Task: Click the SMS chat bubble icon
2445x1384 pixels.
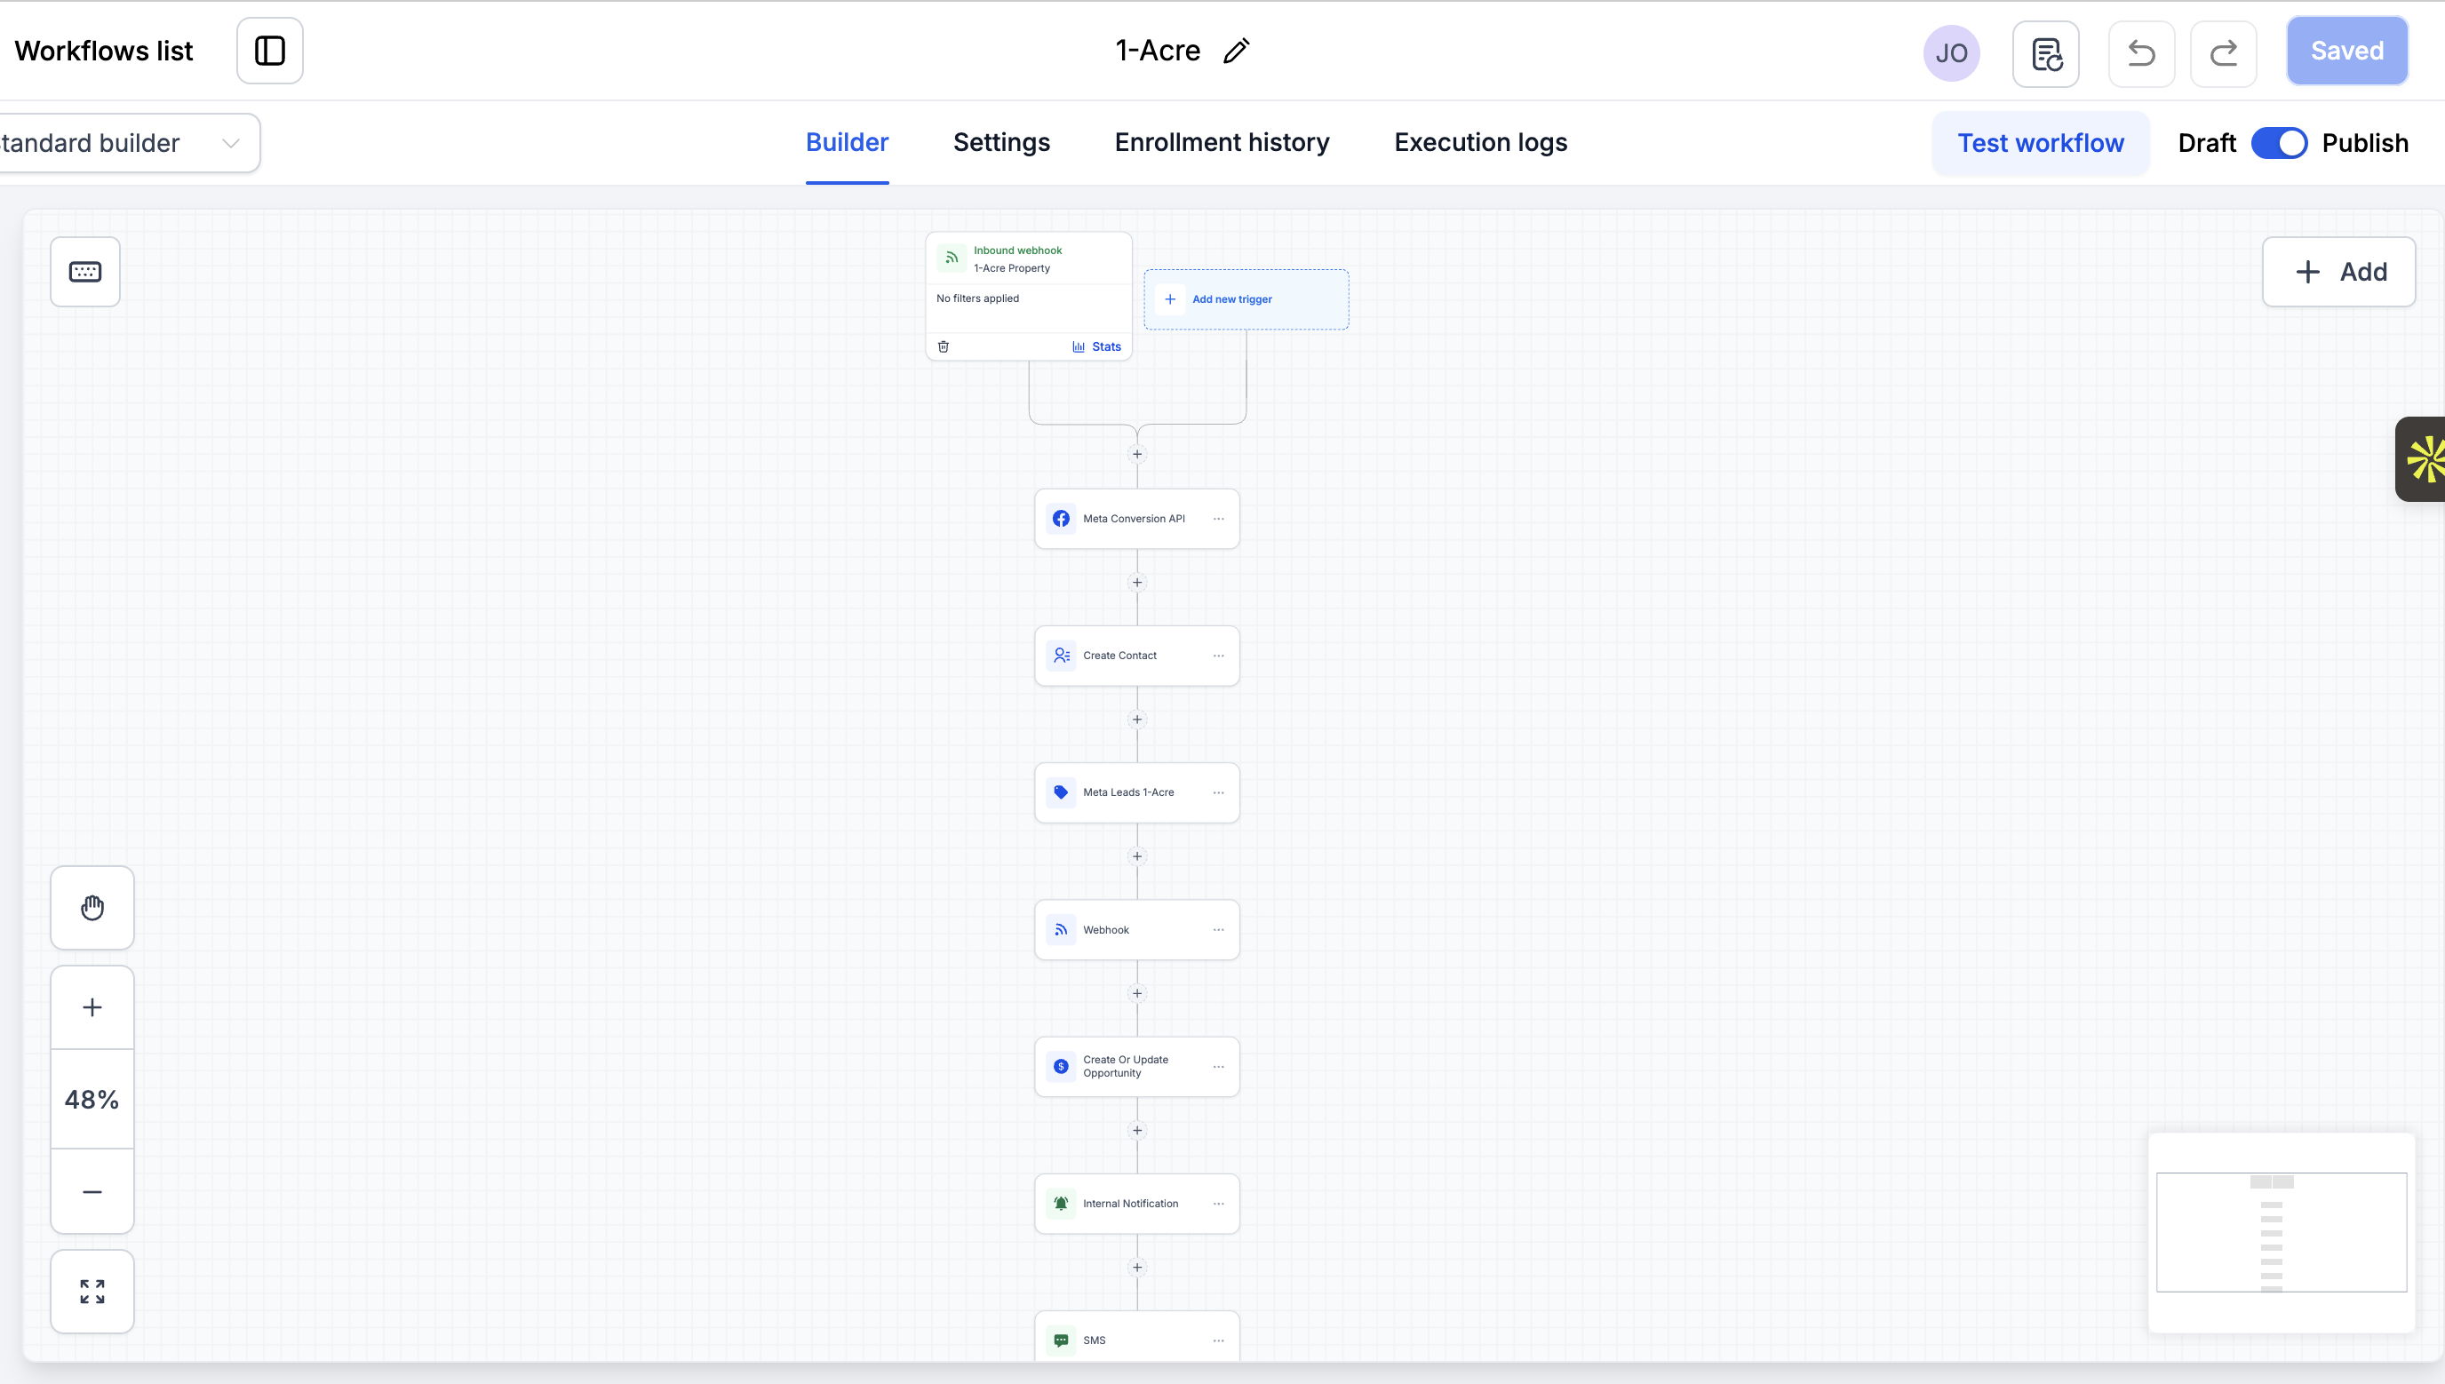Action: (1061, 1340)
